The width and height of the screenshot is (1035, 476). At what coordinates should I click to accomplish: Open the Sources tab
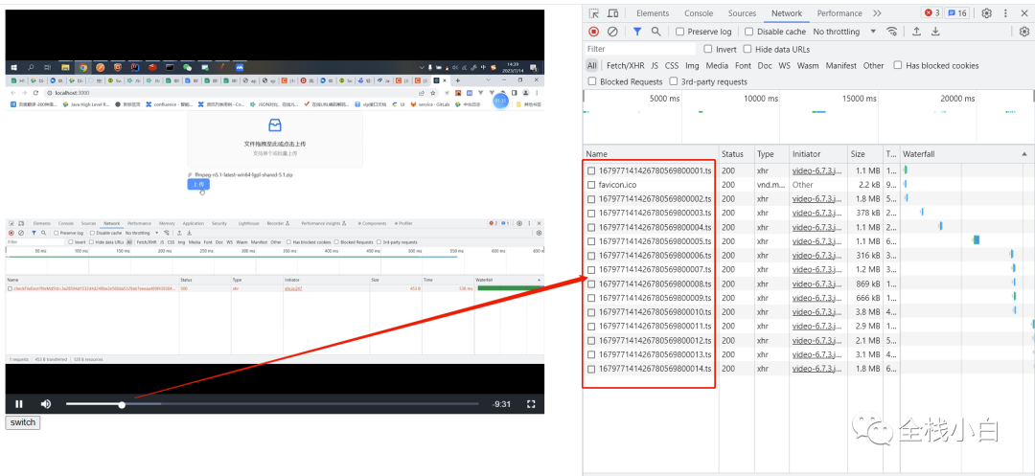(742, 13)
